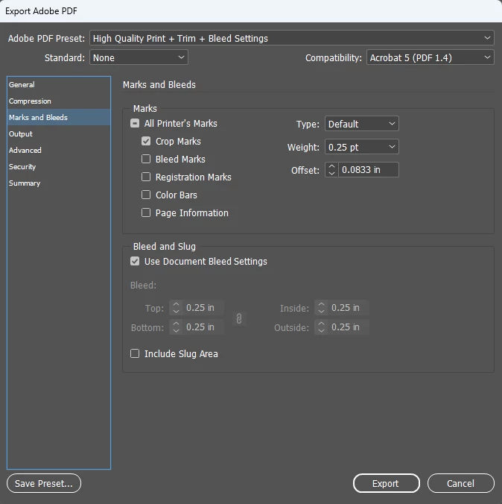The image size is (502, 504).
Task: Select the Marks and Bleeds category
Action: tap(59, 117)
